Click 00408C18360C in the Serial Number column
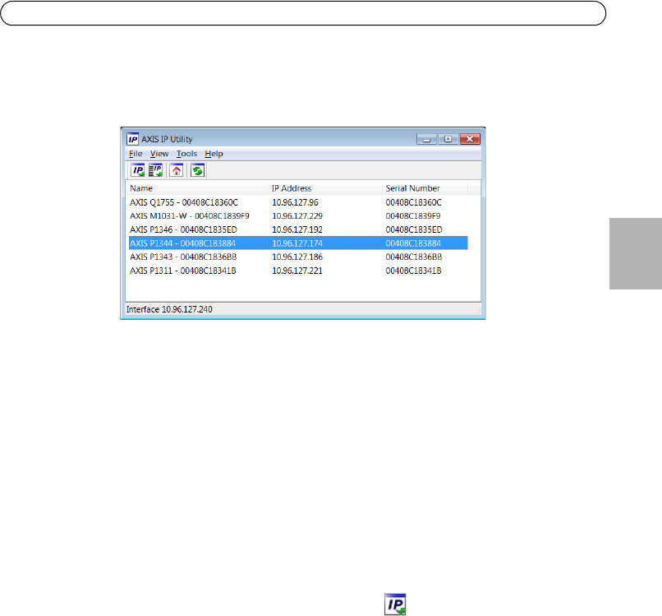Viewport: 662px width, 616px height. [413, 202]
